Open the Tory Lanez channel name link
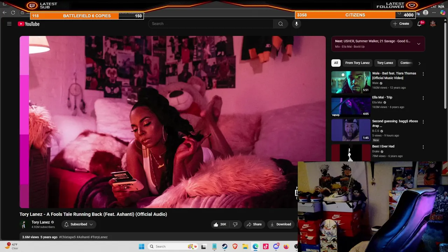 point(41,222)
